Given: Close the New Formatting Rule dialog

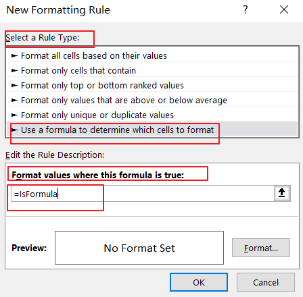Looking at the screenshot, I should (284, 9).
